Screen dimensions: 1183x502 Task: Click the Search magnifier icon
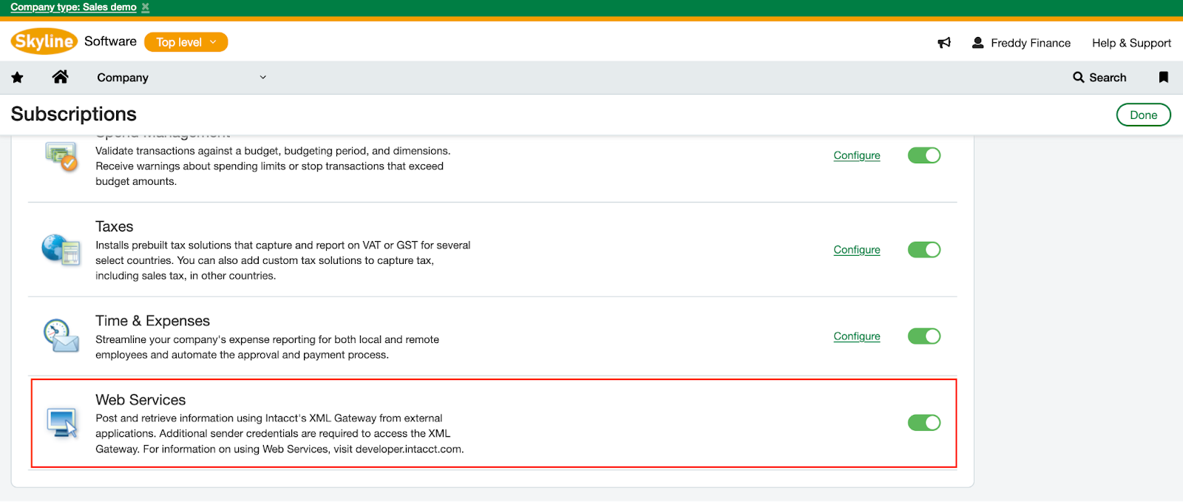(x=1079, y=78)
